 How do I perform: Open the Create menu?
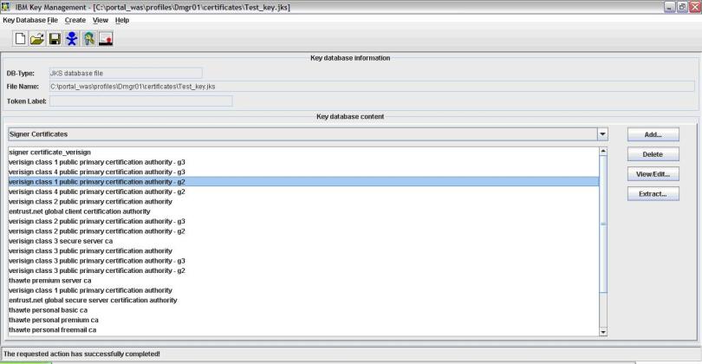pos(75,20)
